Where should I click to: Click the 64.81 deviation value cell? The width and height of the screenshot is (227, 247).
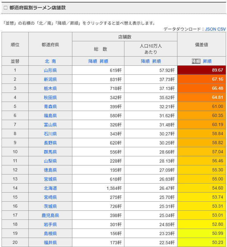pos(201,97)
